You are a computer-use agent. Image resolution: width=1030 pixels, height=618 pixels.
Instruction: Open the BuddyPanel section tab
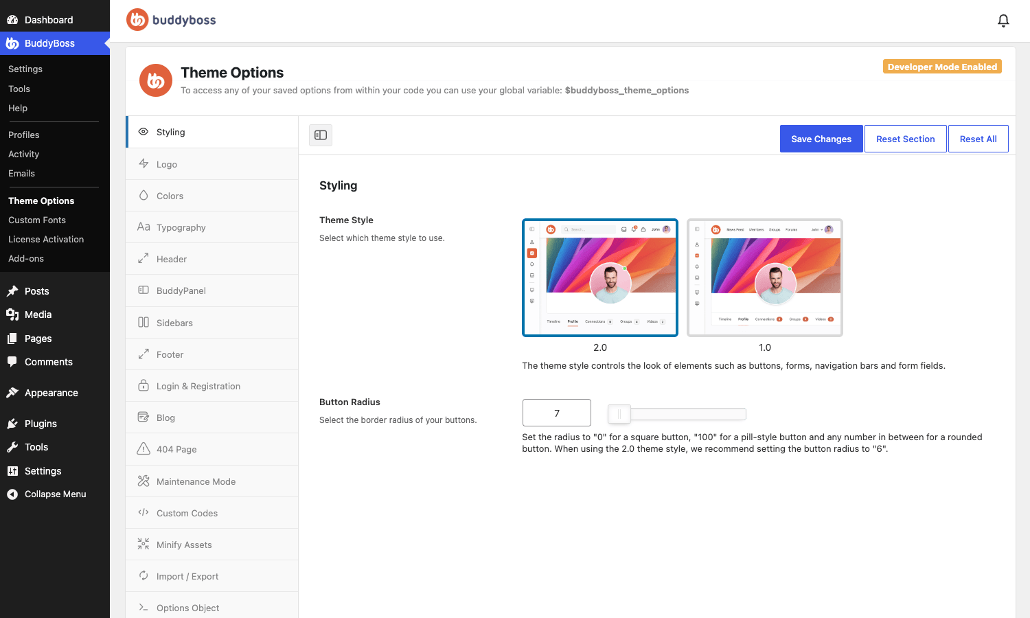[212, 290]
